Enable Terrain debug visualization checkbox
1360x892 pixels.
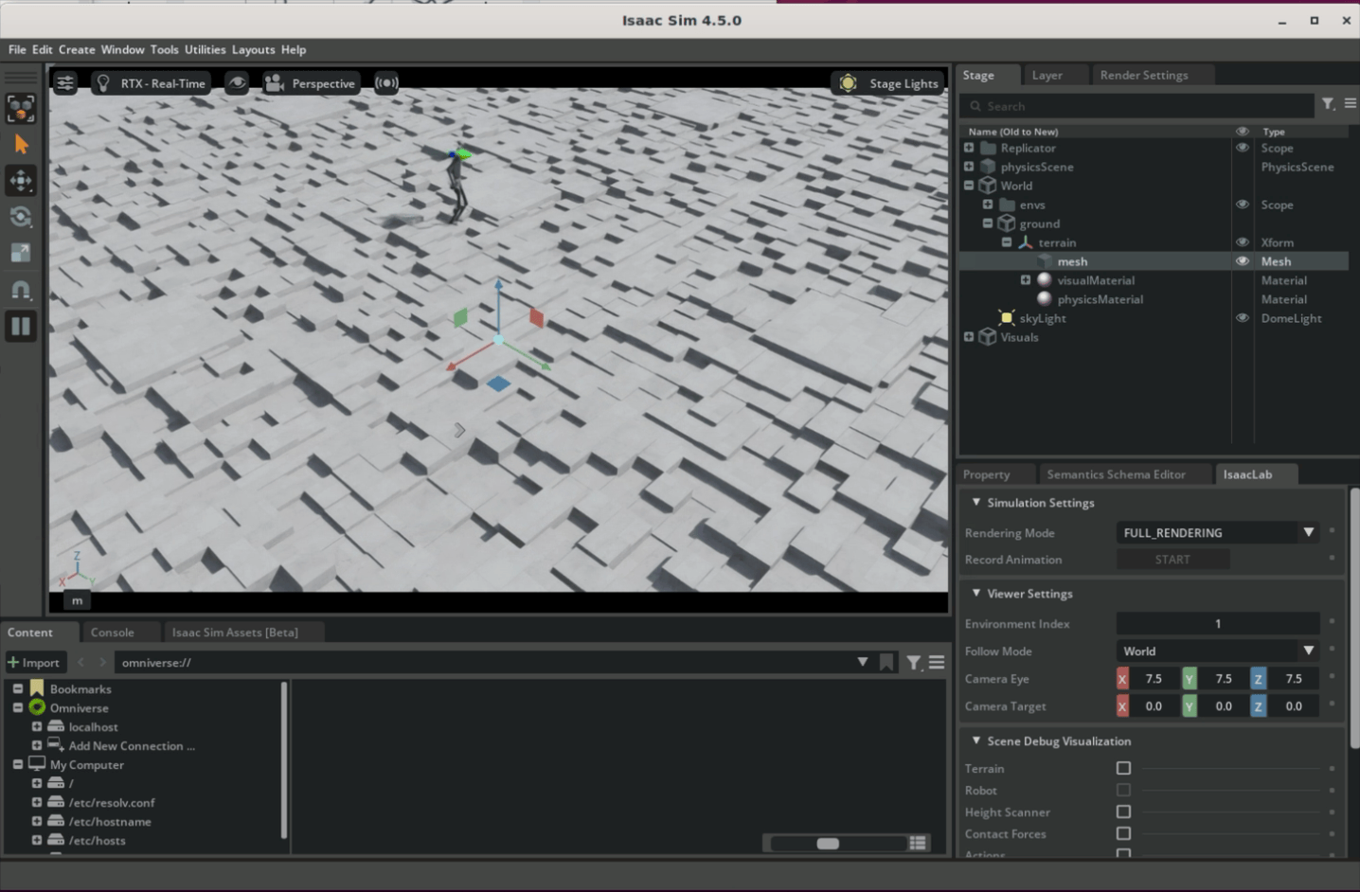tap(1123, 768)
